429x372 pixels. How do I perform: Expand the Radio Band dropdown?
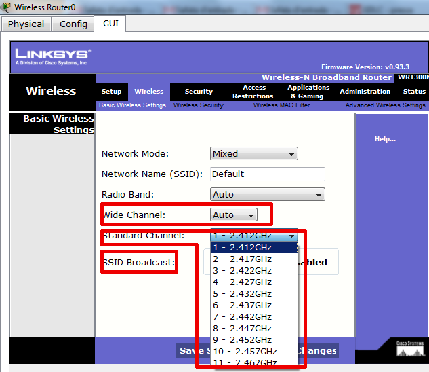tap(267, 195)
